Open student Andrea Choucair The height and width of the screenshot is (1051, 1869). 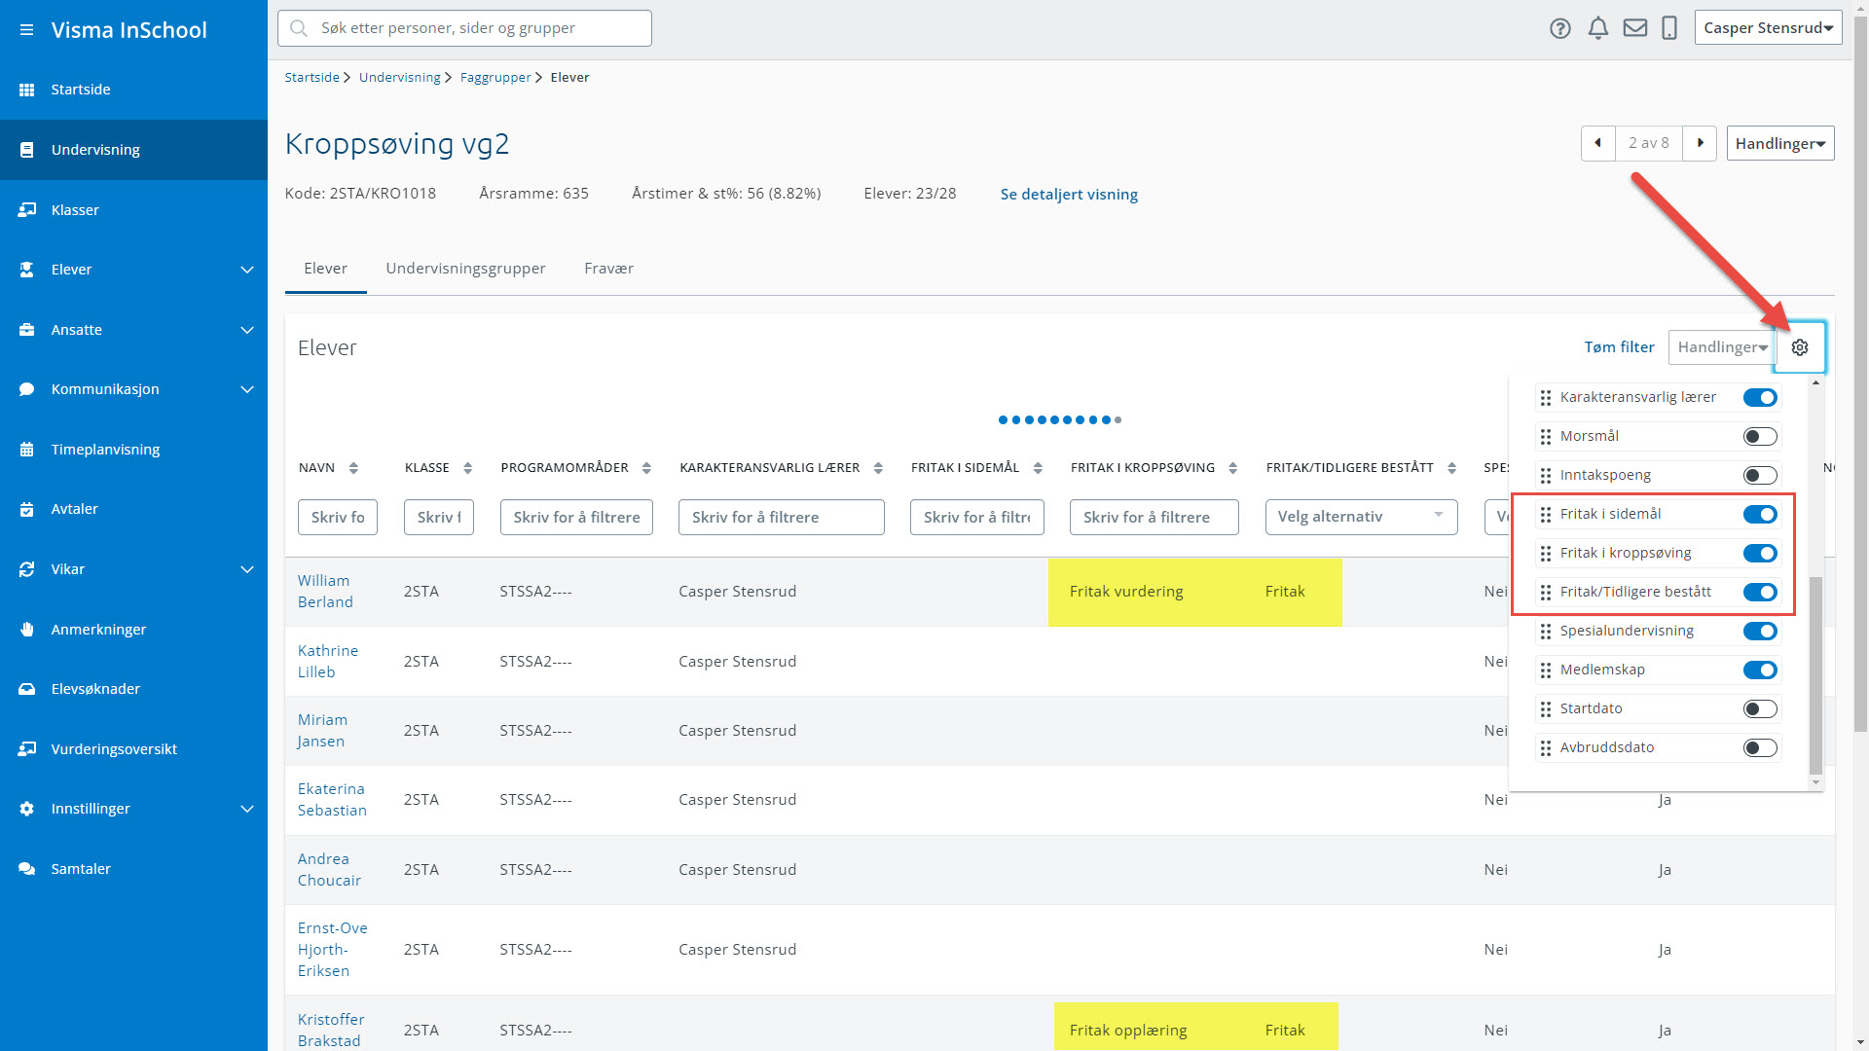tap(329, 870)
